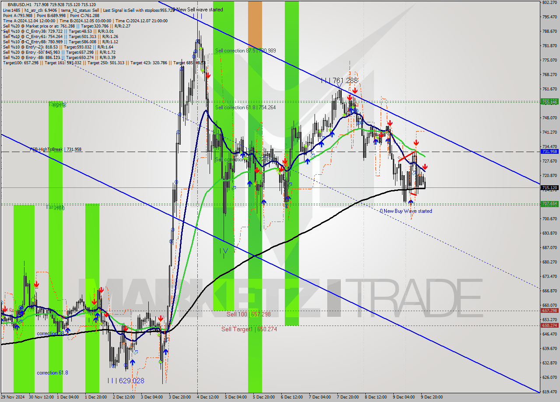Screen dimensions: 560x402
Task: Click the '8 Dec 12:00' time axis label
Action: 375,397
